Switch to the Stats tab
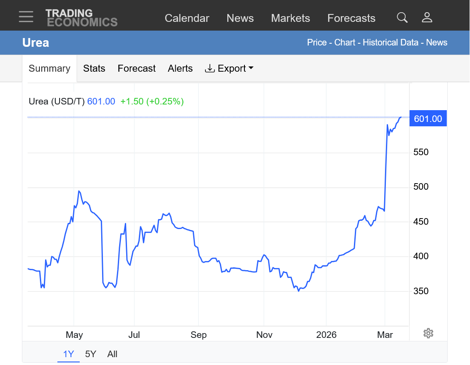Image resolution: width=470 pixels, height=365 pixels. click(94, 69)
